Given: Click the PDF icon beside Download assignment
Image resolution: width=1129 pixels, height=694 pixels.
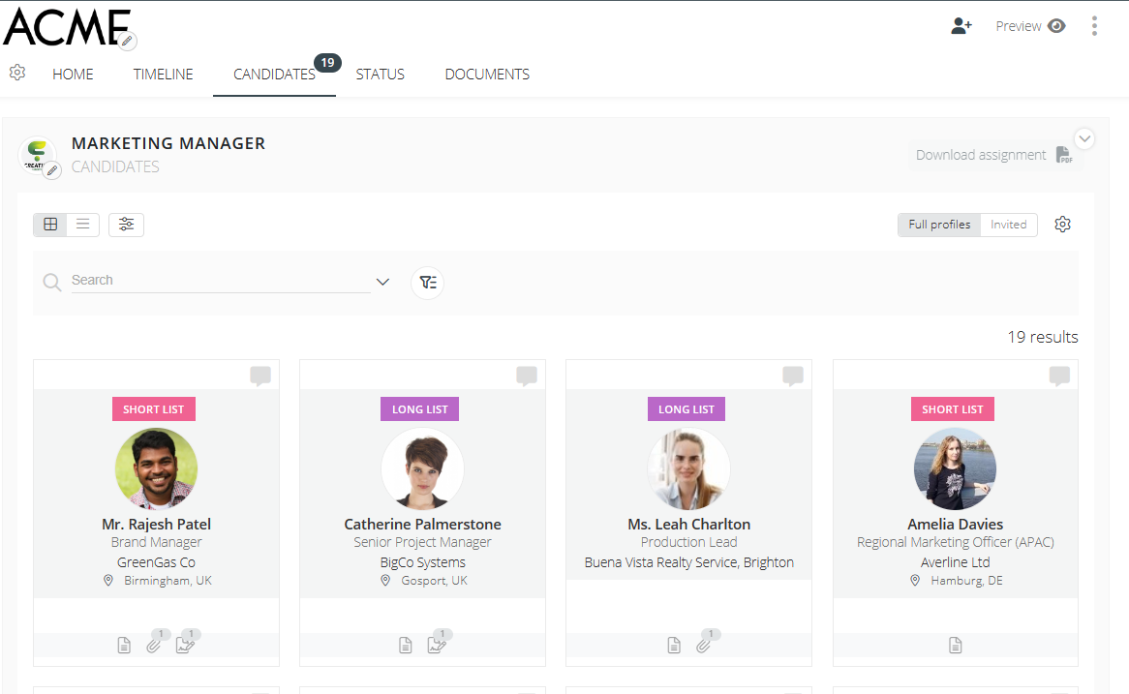Looking at the screenshot, I should 1063,155.
